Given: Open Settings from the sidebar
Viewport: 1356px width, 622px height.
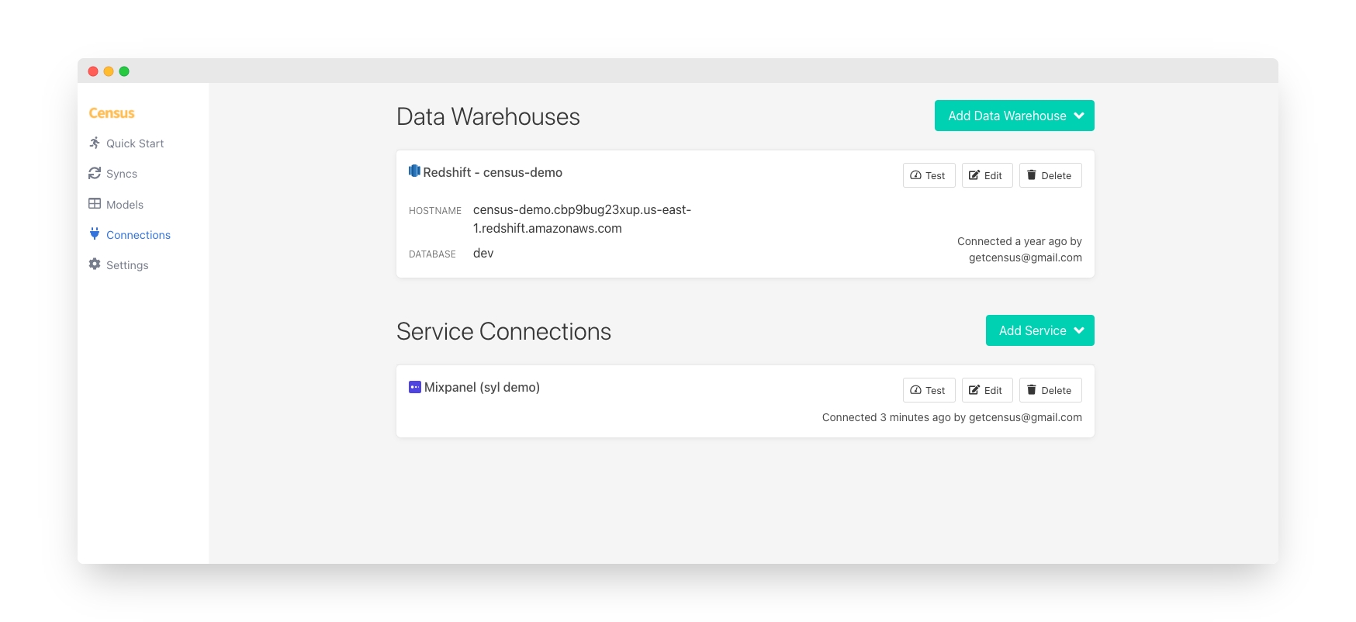Looking at the screenshot, I should (x=127, y=265).
